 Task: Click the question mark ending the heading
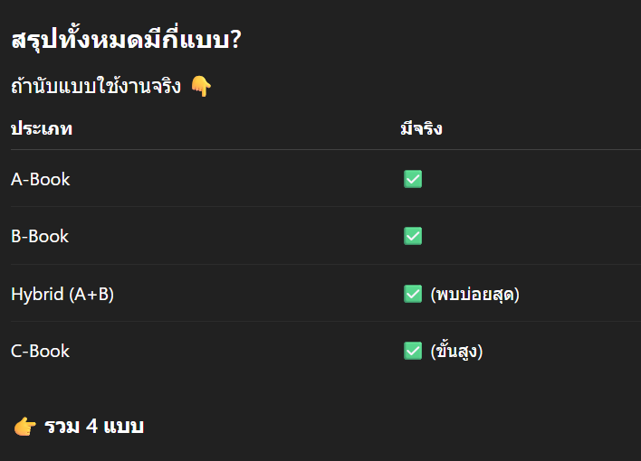[235, 41]
